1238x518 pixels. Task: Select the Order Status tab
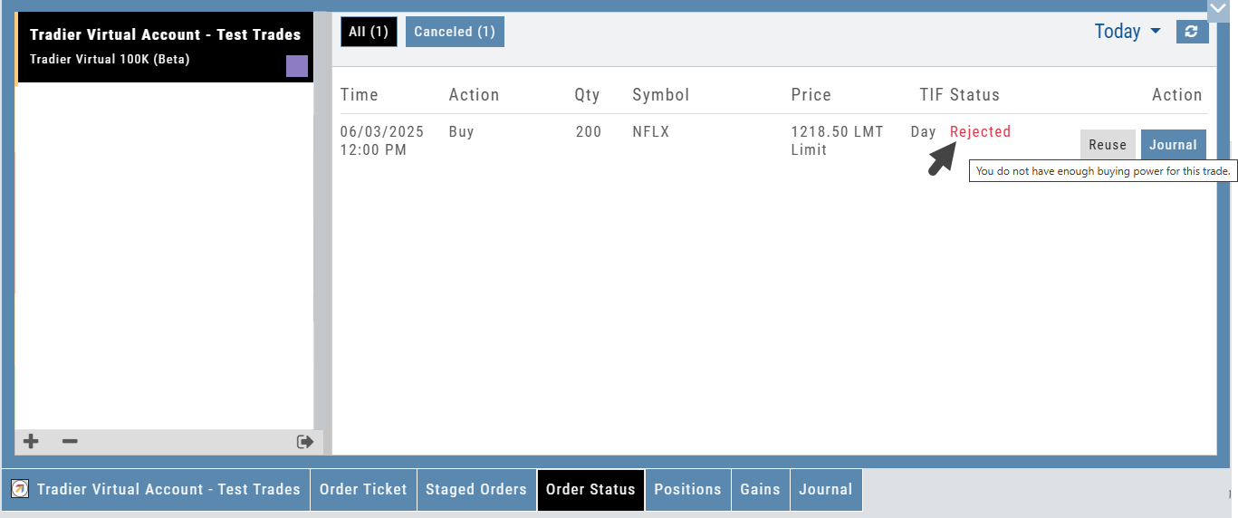pos(590,489)
